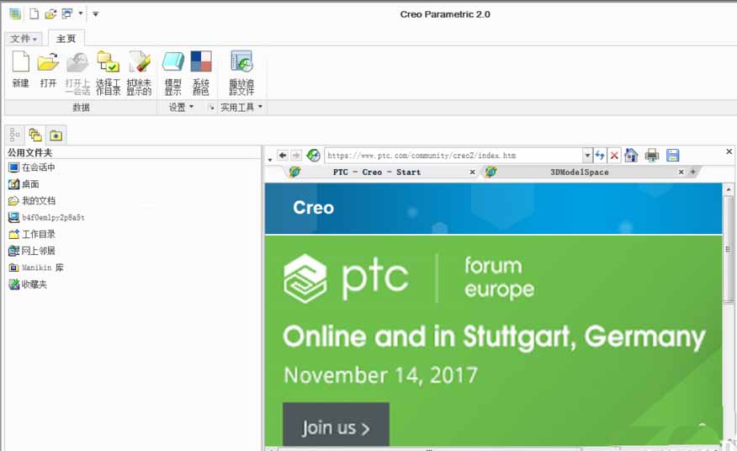737x451 pixels.
Task: Click the browser refresh globe icon
Action: coord(313,155)
